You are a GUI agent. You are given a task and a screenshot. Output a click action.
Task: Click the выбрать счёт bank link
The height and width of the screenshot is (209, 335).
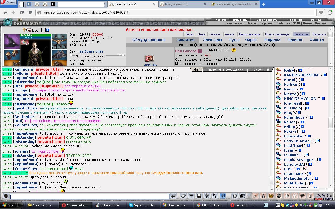click(x=91, y=51)
